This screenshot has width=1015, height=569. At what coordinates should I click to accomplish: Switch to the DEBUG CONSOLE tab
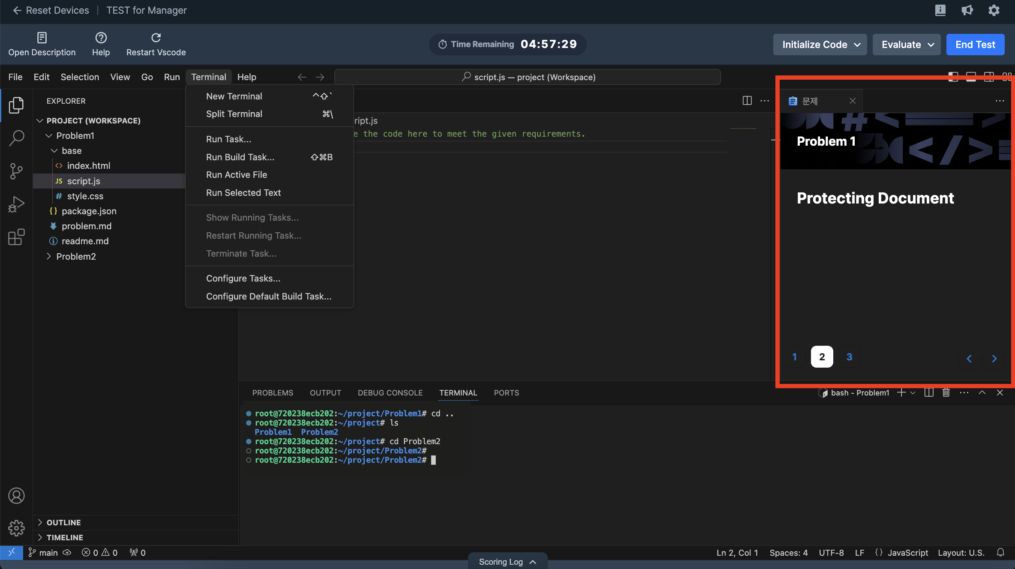(390, 392)
